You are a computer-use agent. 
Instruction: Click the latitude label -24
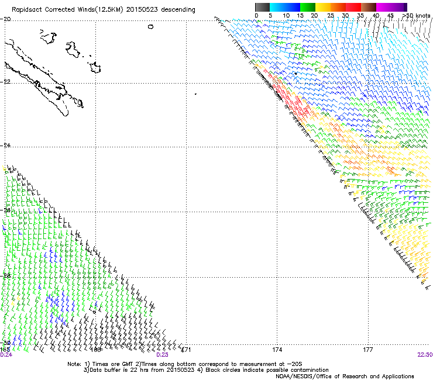pos(5,145)
